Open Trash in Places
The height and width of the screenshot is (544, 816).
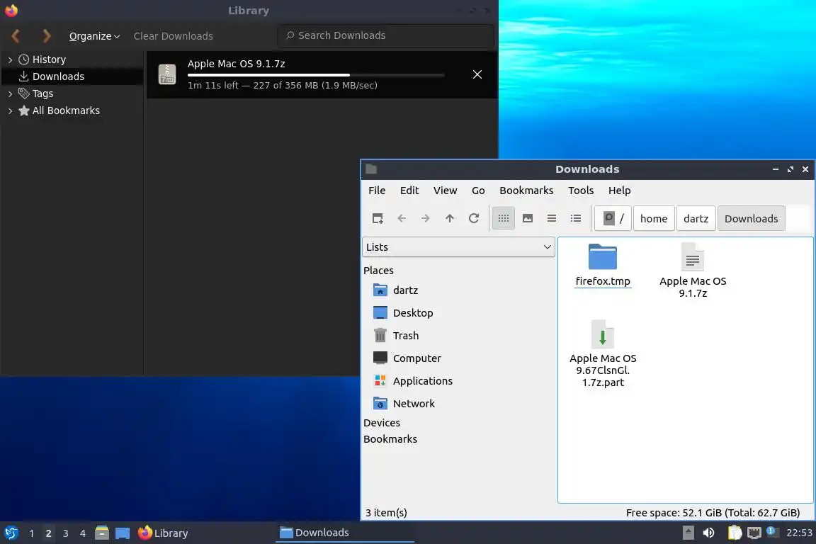point(395,336)
